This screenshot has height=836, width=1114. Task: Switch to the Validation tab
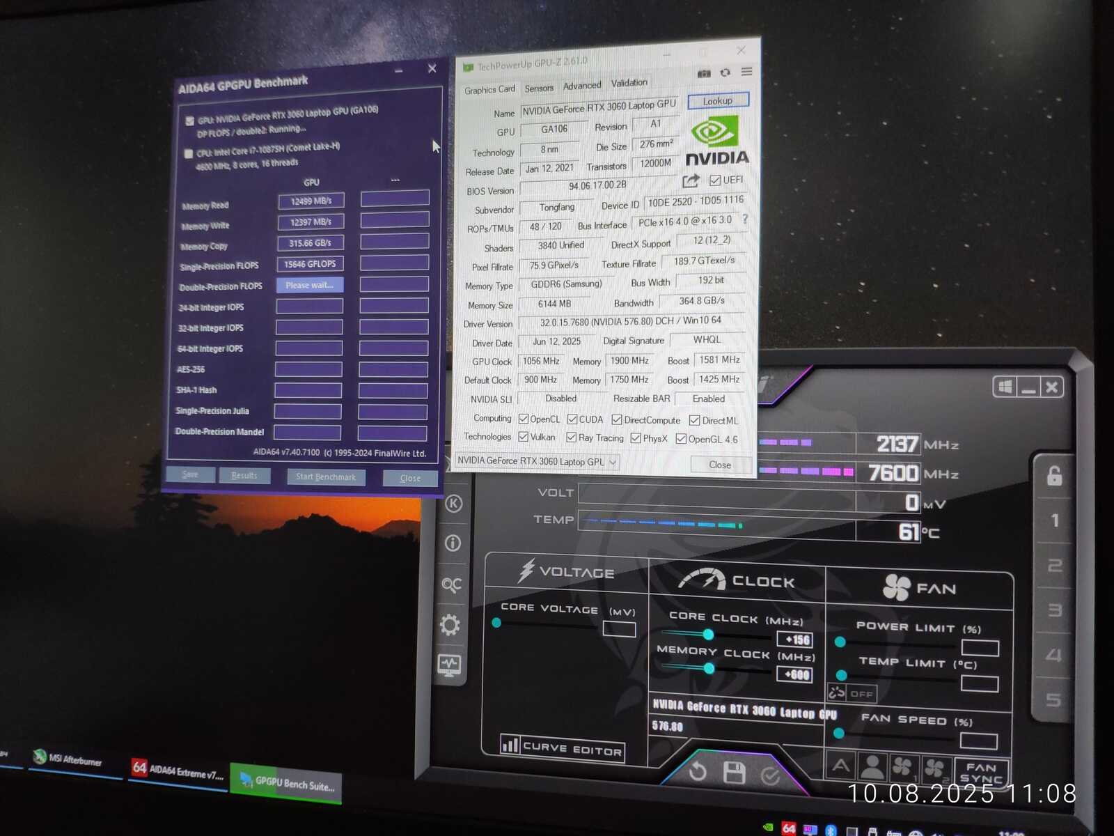pyautogui.click(x=629, y=83)
